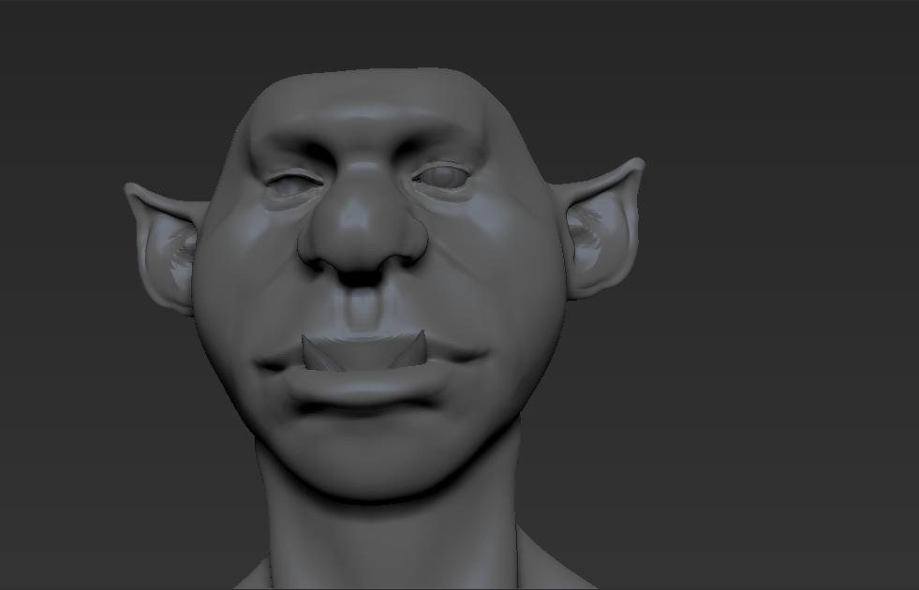Click the open eye on the right
The image size is (919, 590).
tap(439, 175)
